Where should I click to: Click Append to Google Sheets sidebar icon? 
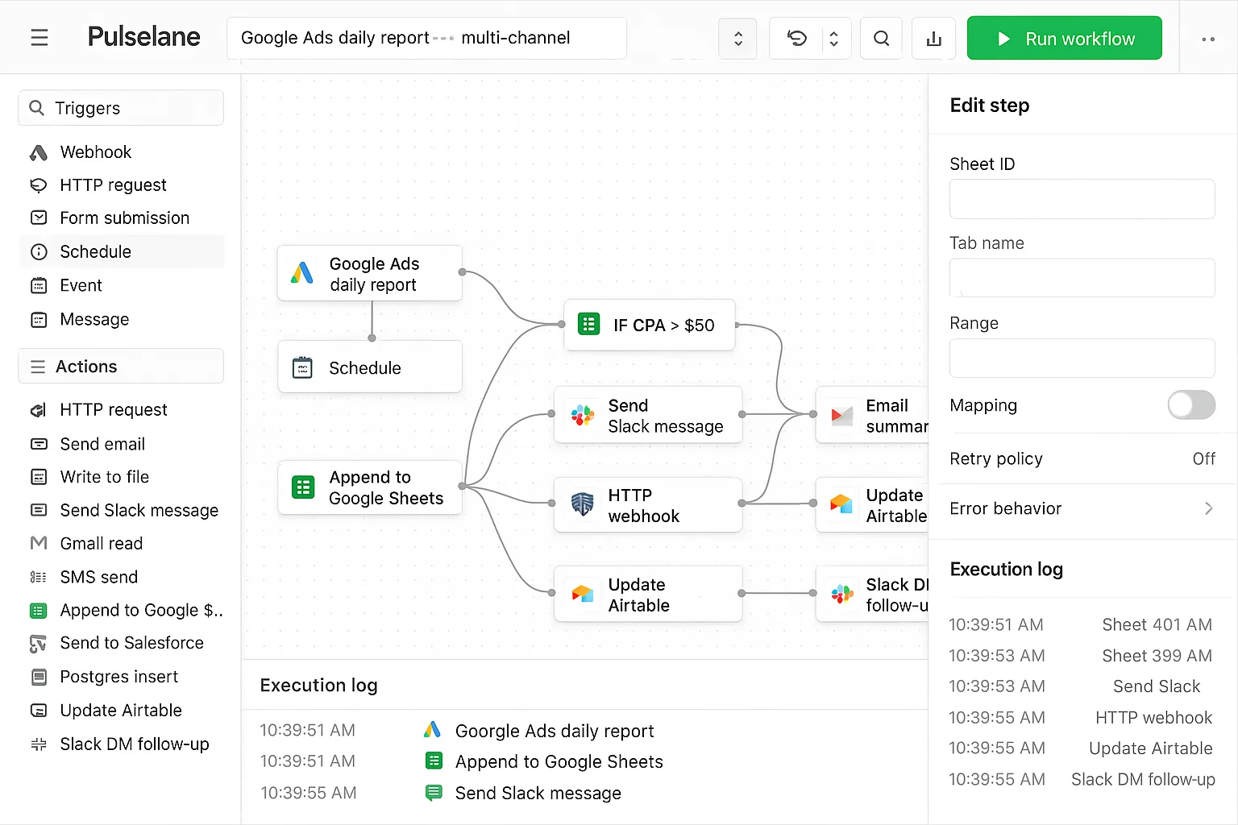pyautogui.click(x=39, y=611)
